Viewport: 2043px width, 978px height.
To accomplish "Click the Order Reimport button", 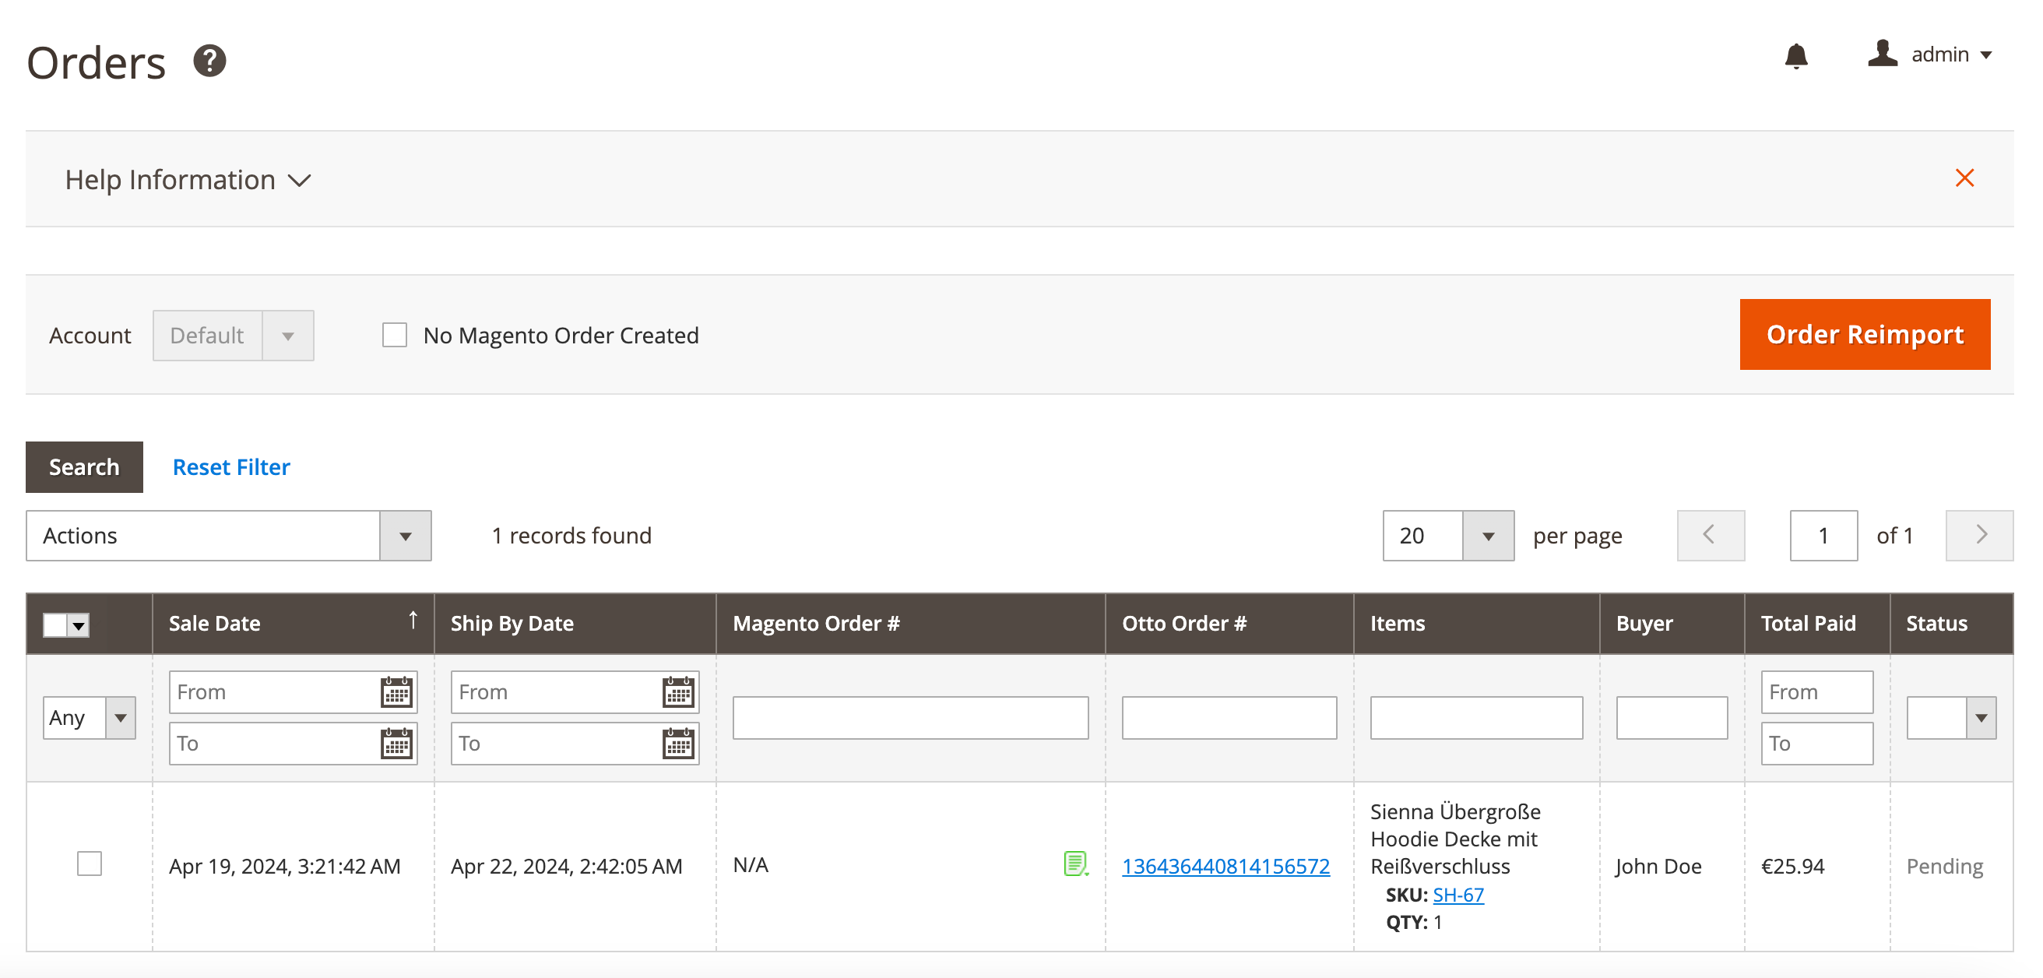I will pos(1864,334).
